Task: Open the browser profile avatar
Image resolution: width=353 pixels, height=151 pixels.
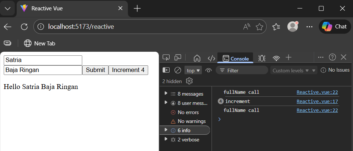Action: point(293,27)
